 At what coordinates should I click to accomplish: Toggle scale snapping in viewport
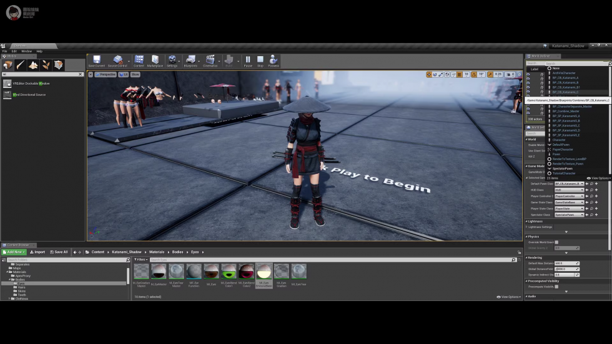coord(490,74)
